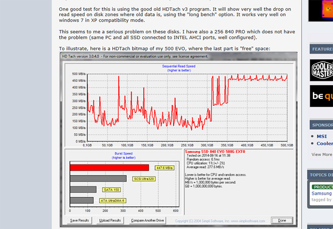Click the thermal image thumbnail
Viewport: 333px width, 229px height.
321,11
